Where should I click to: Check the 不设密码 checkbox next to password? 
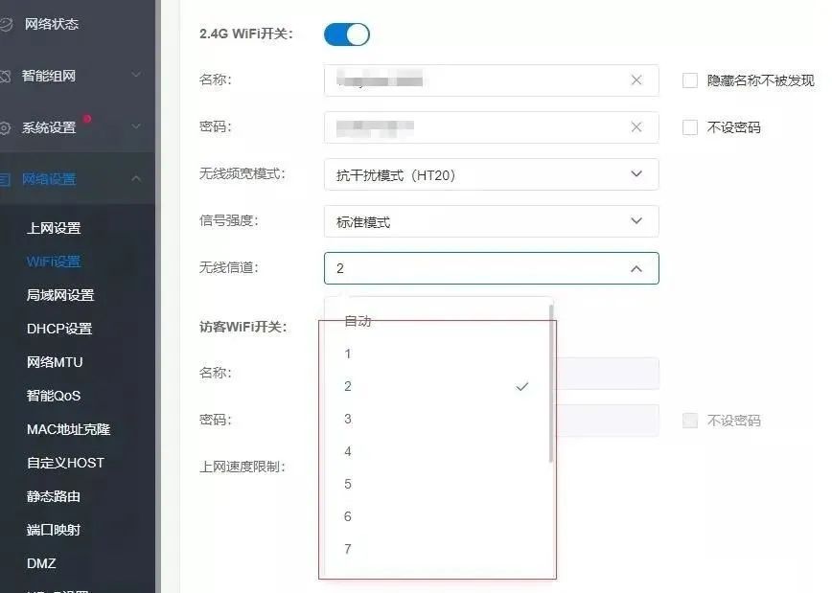click(x=690, y=127)
